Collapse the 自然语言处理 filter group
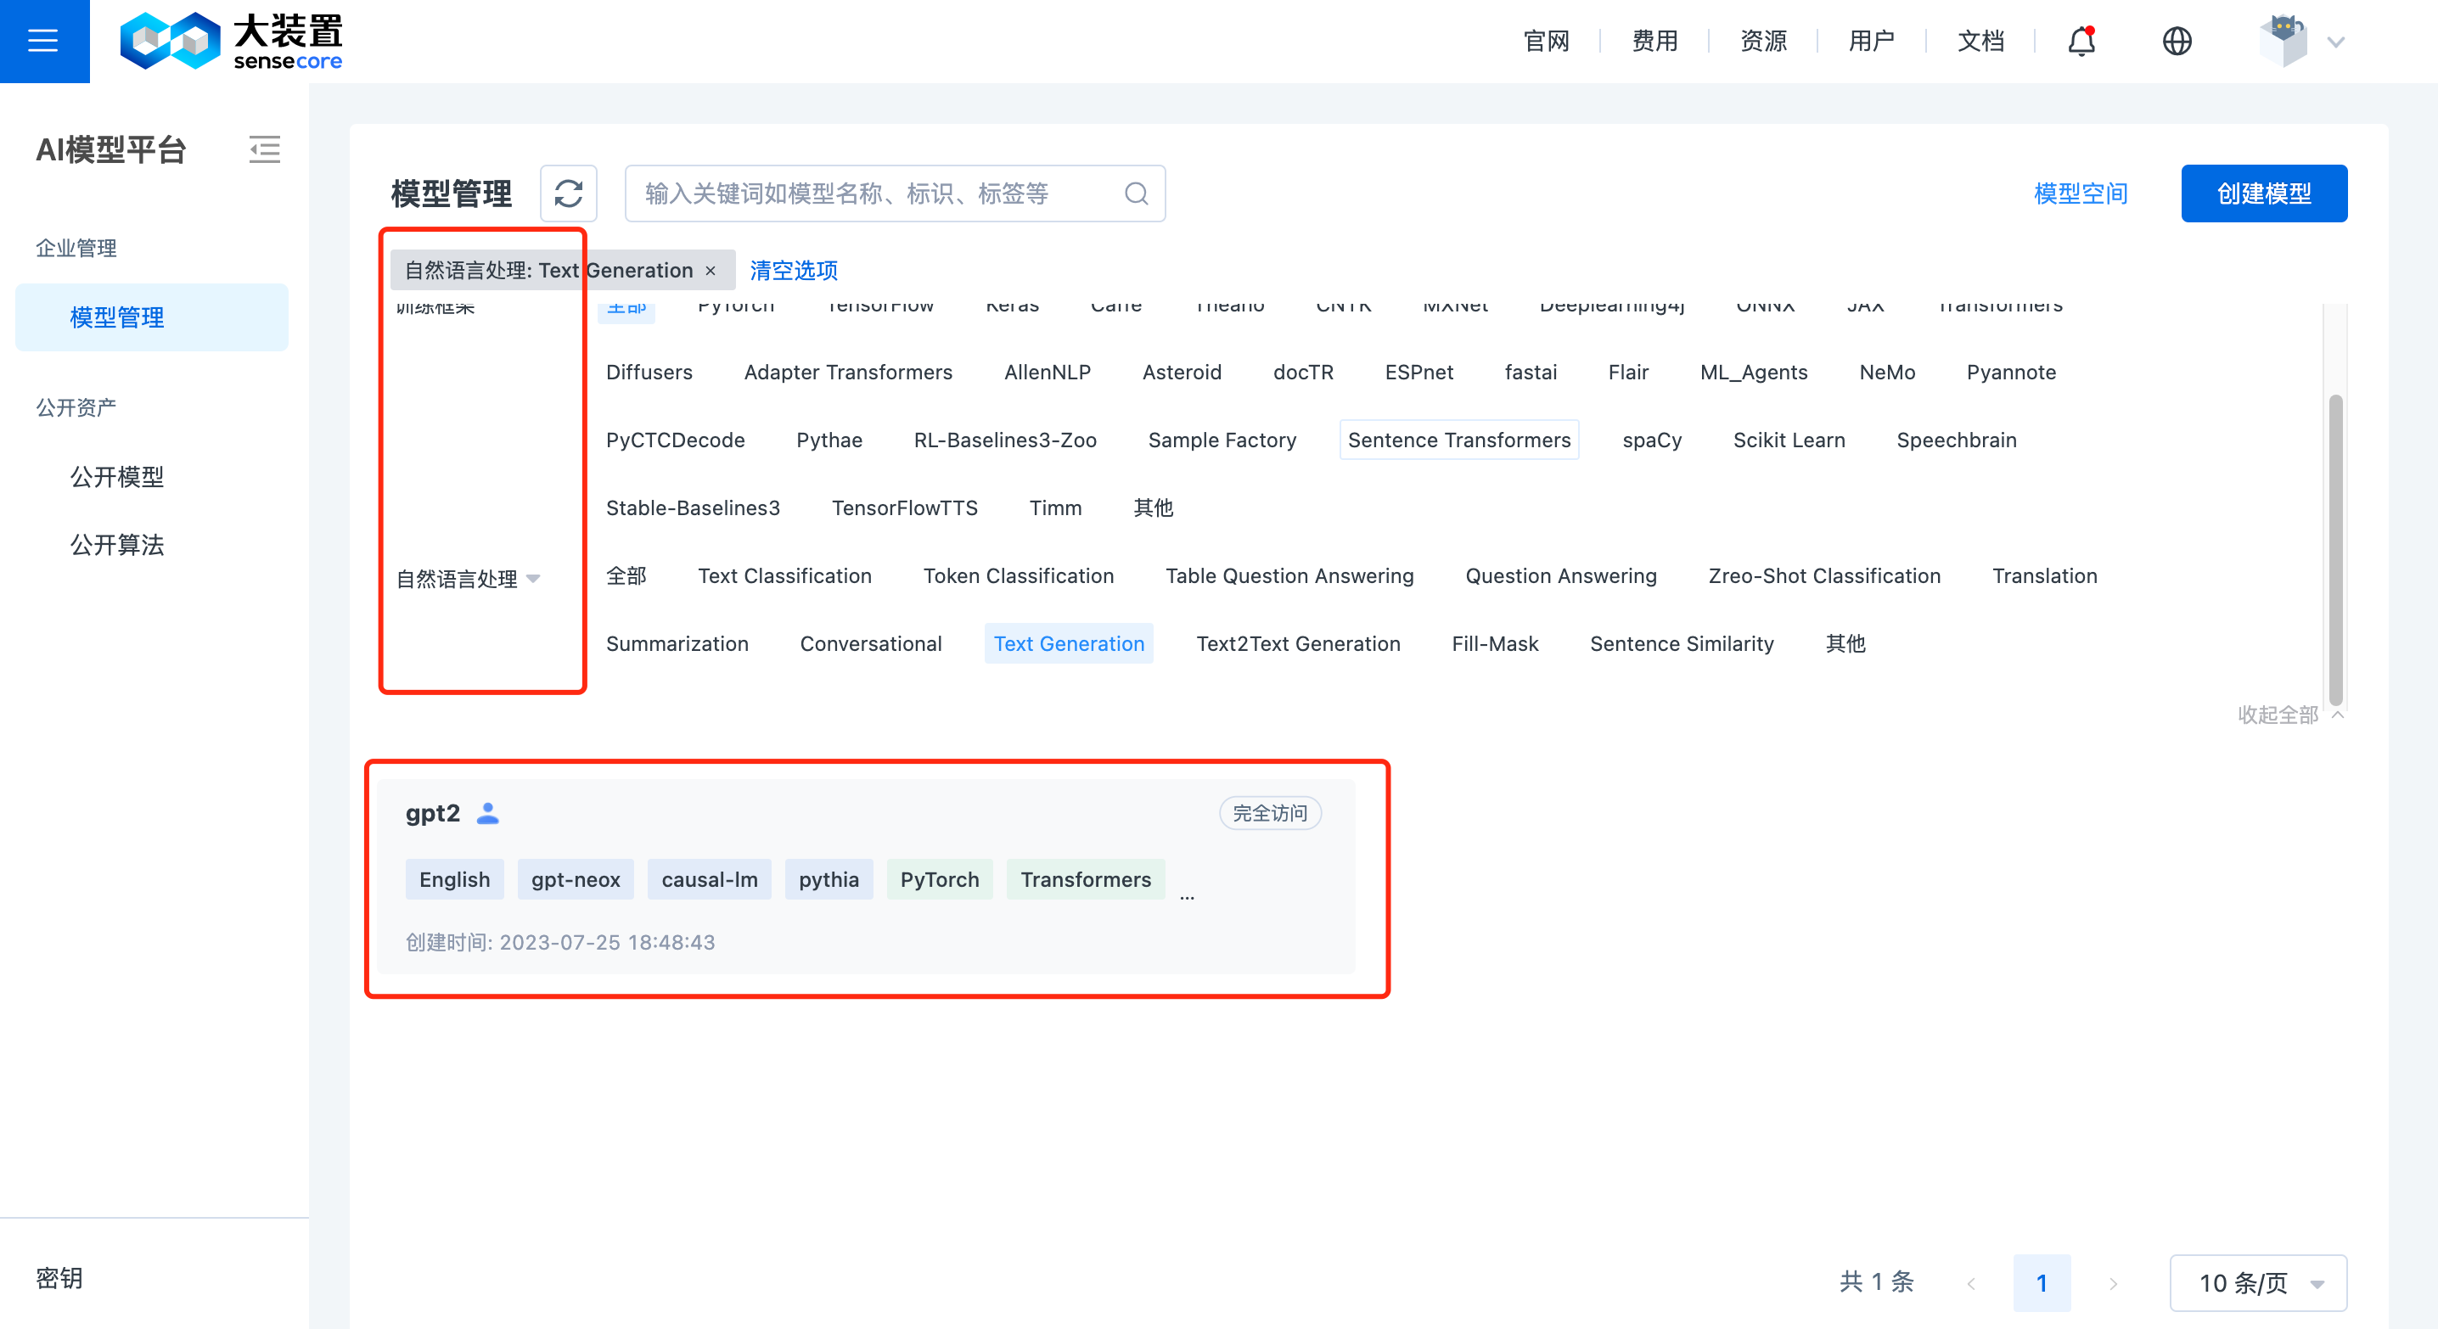The height and width of the screenshot is (1329, 2438). coord(533,579)
